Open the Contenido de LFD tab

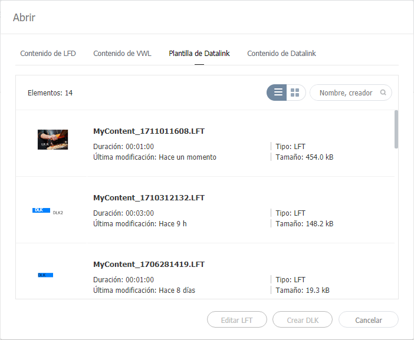[x=48, y=53]
